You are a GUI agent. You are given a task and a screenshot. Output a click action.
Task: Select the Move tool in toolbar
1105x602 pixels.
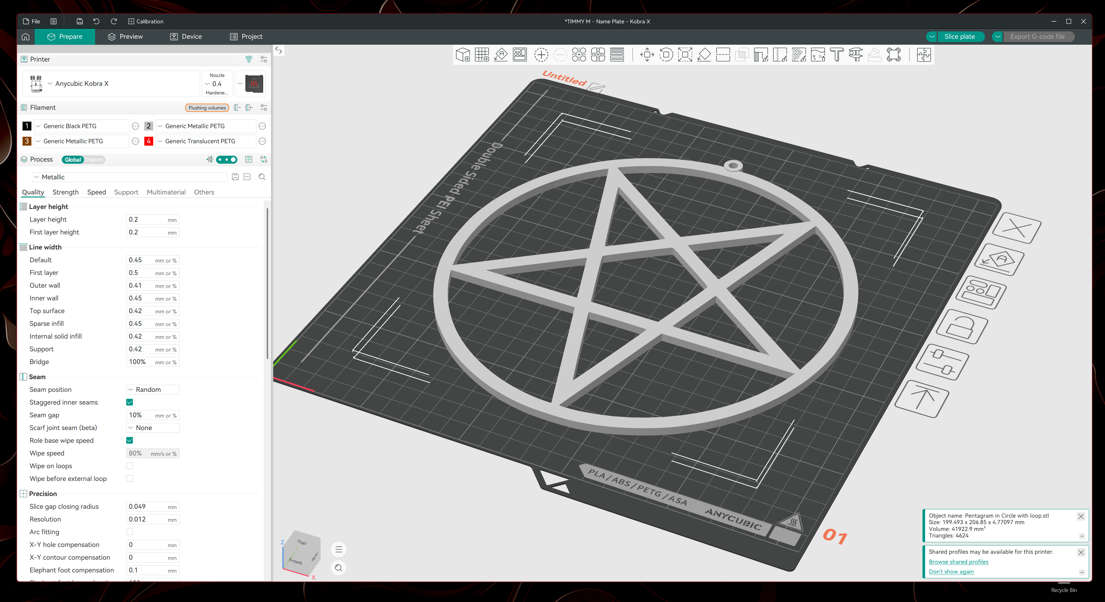[647, 55]
